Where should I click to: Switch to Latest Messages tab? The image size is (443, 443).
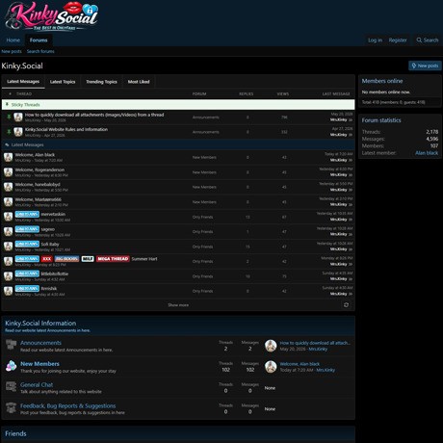[23, 82]
